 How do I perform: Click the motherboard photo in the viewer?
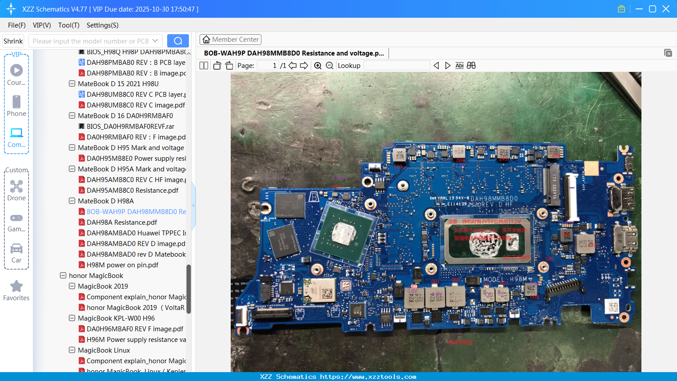click(x=436, y=222)
